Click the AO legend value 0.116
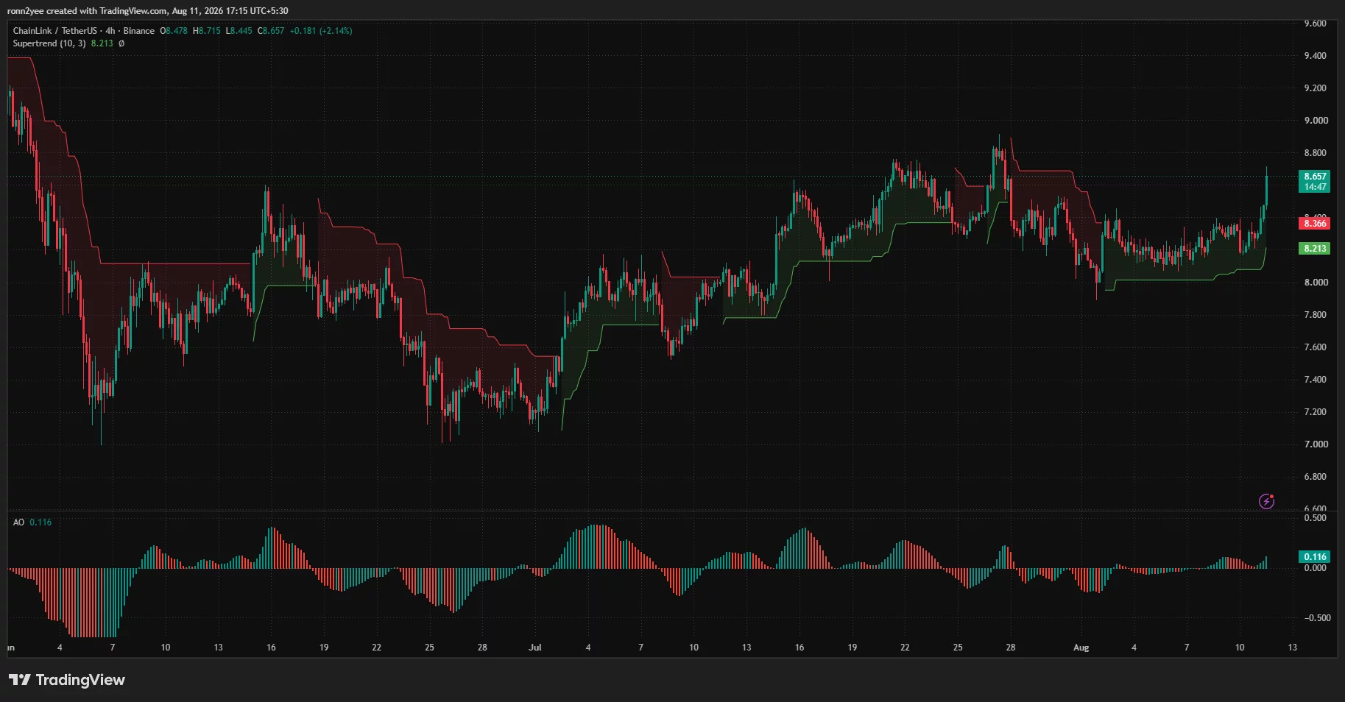1345x702 pixels. 40,522
